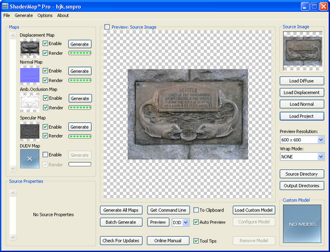This screenshot has width=330, height=252.
Task: Click Normal Map progress bar
Action: coord(80,80)
